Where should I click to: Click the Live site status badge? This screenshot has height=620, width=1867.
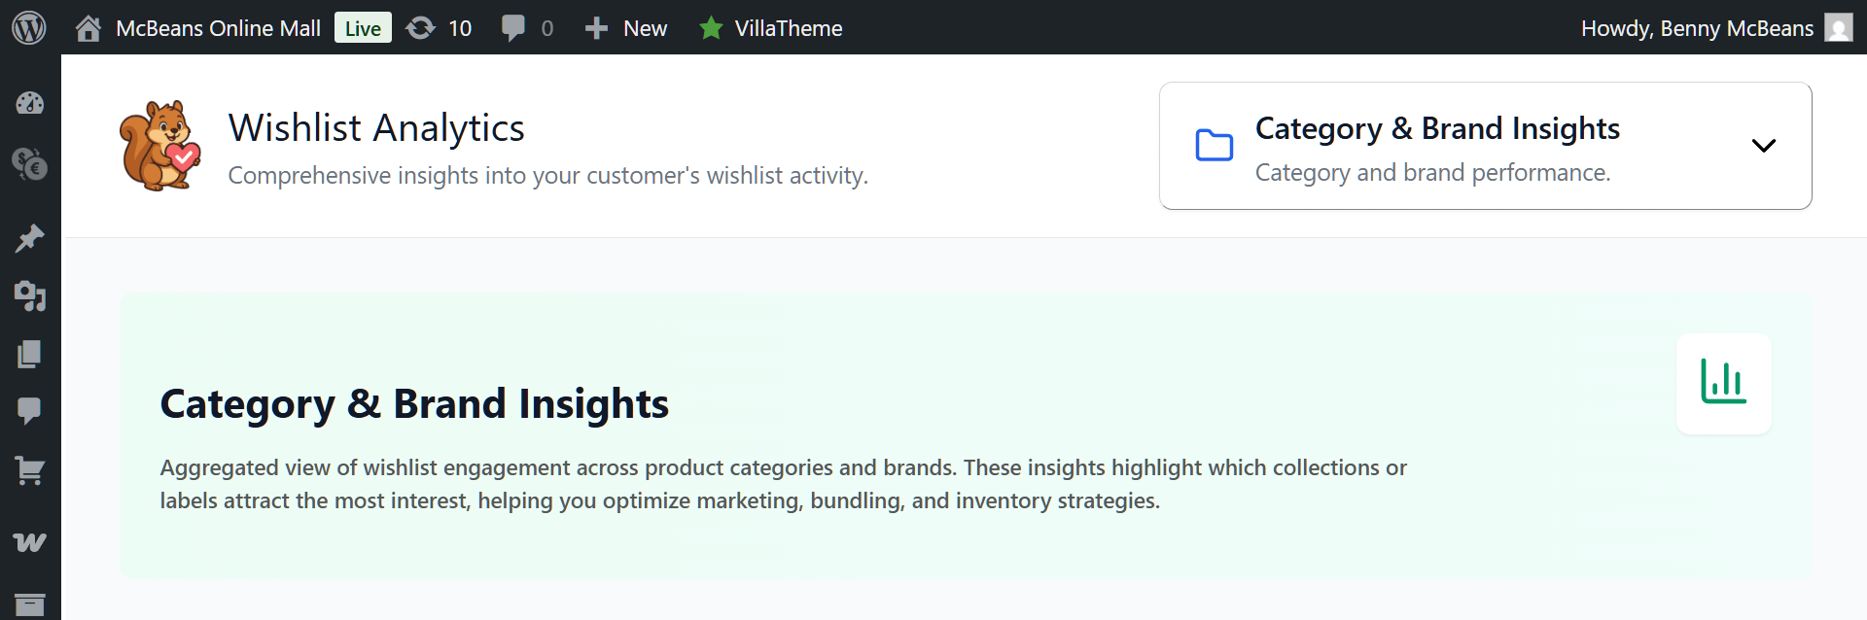[363, 28]
